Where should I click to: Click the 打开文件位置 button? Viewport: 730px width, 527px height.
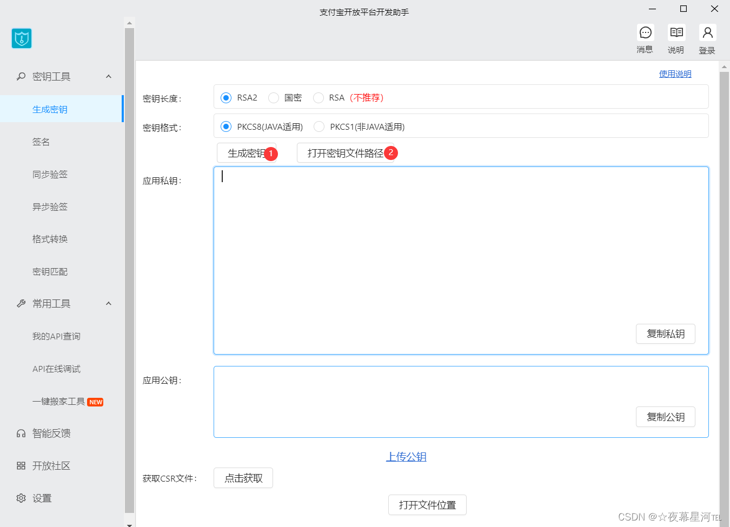[427, 505]
